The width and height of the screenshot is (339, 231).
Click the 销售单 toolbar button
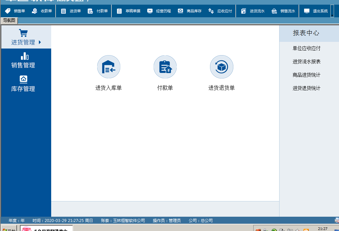(15, 11)
